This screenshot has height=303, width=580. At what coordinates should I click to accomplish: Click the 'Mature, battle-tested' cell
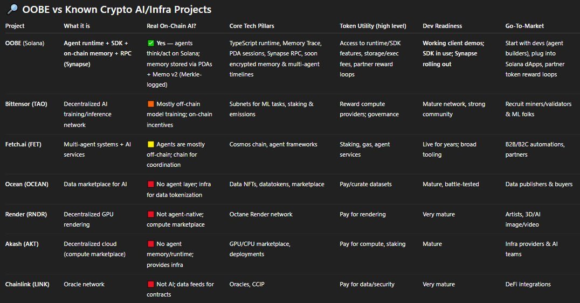click(451, 185)
